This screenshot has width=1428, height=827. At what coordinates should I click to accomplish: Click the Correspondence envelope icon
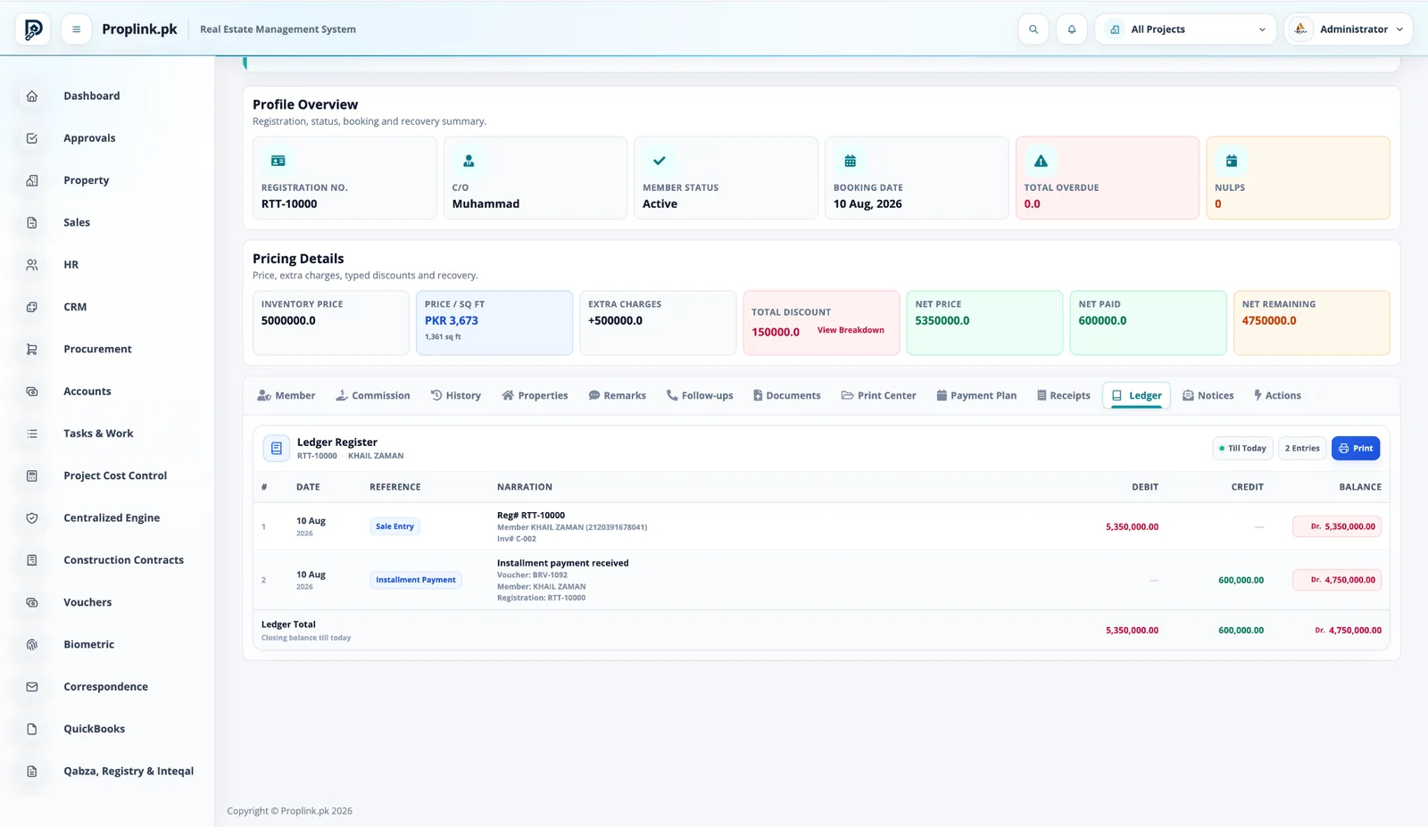click(x=32, y=687)
